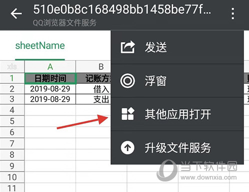The image size is (249, 192).
Task: Select cell A2 with 2019-08-29
Action: tap(50, 89)
